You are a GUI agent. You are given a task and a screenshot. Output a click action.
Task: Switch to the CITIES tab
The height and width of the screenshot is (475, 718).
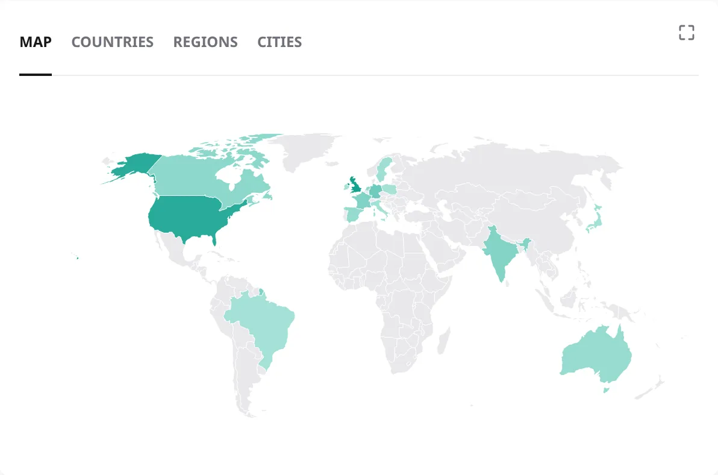tap(279, 42)
